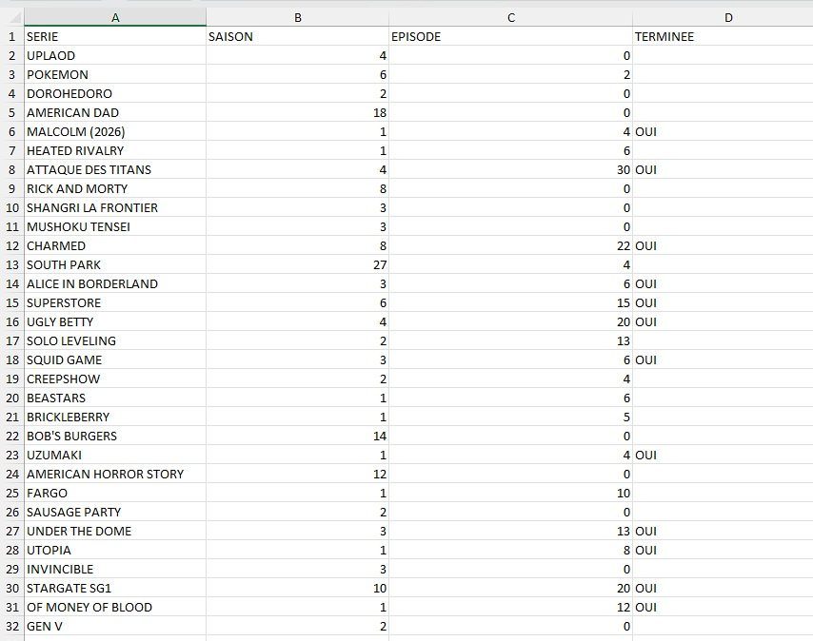Select the MALCOLM (2026) cell

pyautogui.click(x=115, y=131)
